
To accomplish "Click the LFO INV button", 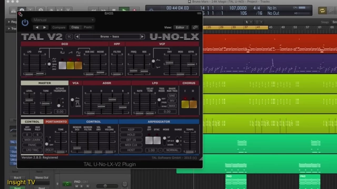I will tap(172, 101).
